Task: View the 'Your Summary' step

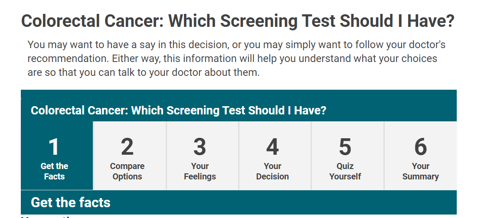Action: click(420, 171)
